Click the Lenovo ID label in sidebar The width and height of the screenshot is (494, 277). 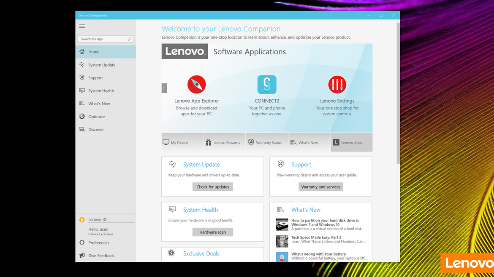click(98, 219)
